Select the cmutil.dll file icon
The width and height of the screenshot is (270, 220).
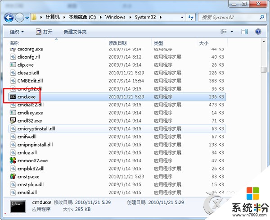[13, 192]
